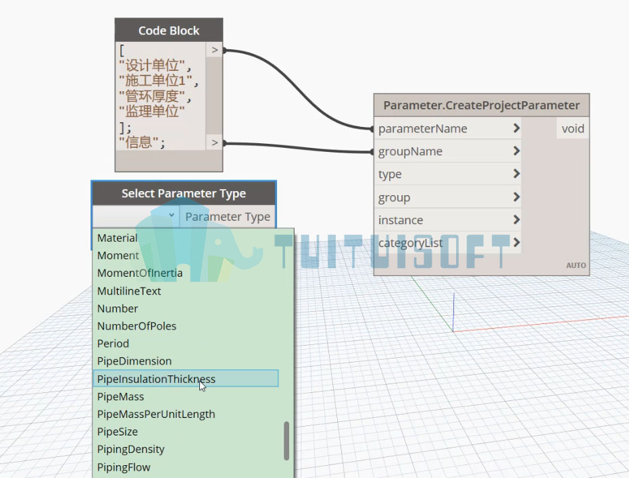Screen dimensions: 629x478
Task: Click the "管环厚度" line in Code Block
Action: (x=155, y=97)
